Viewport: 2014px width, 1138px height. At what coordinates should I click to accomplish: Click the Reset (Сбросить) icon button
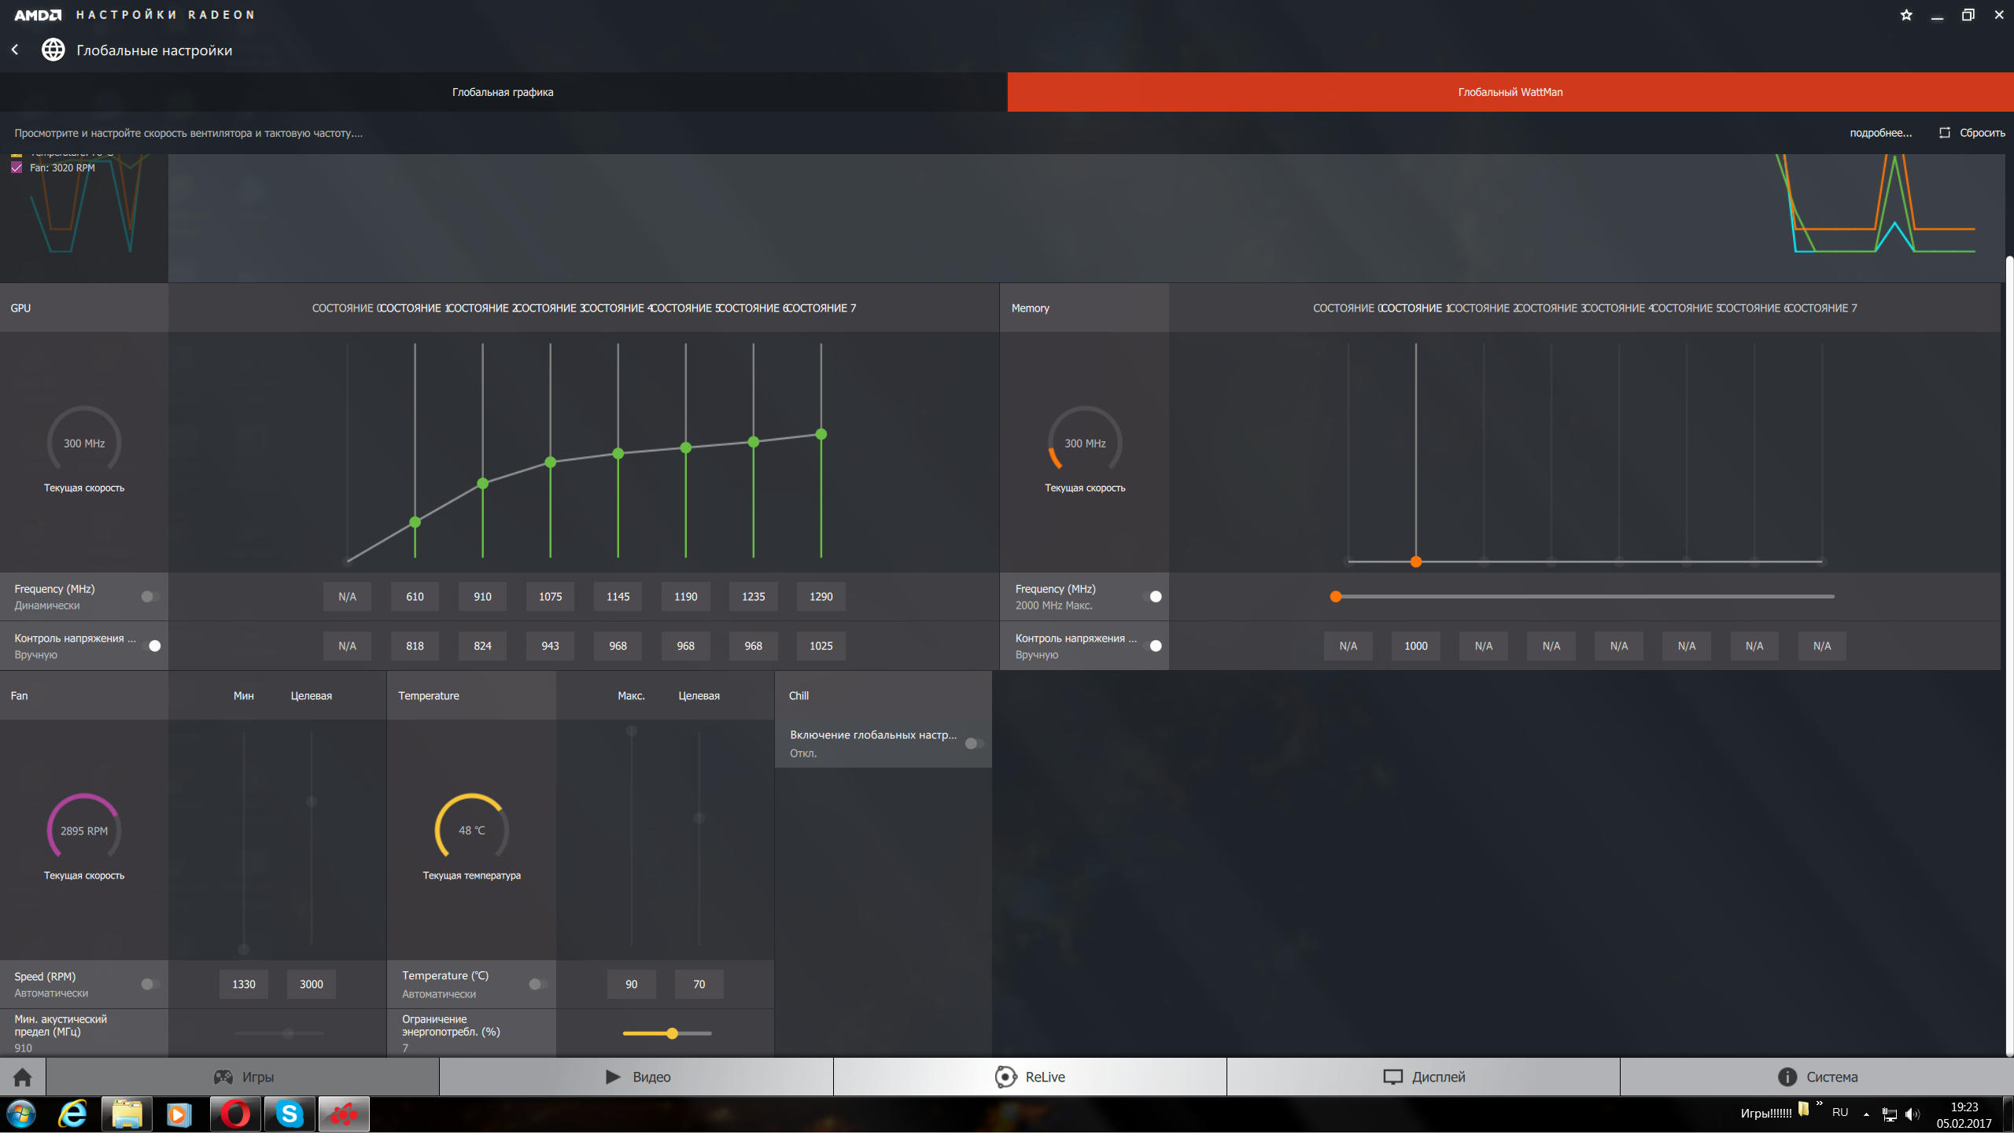pyautogui.click(x=1945, y=133)
